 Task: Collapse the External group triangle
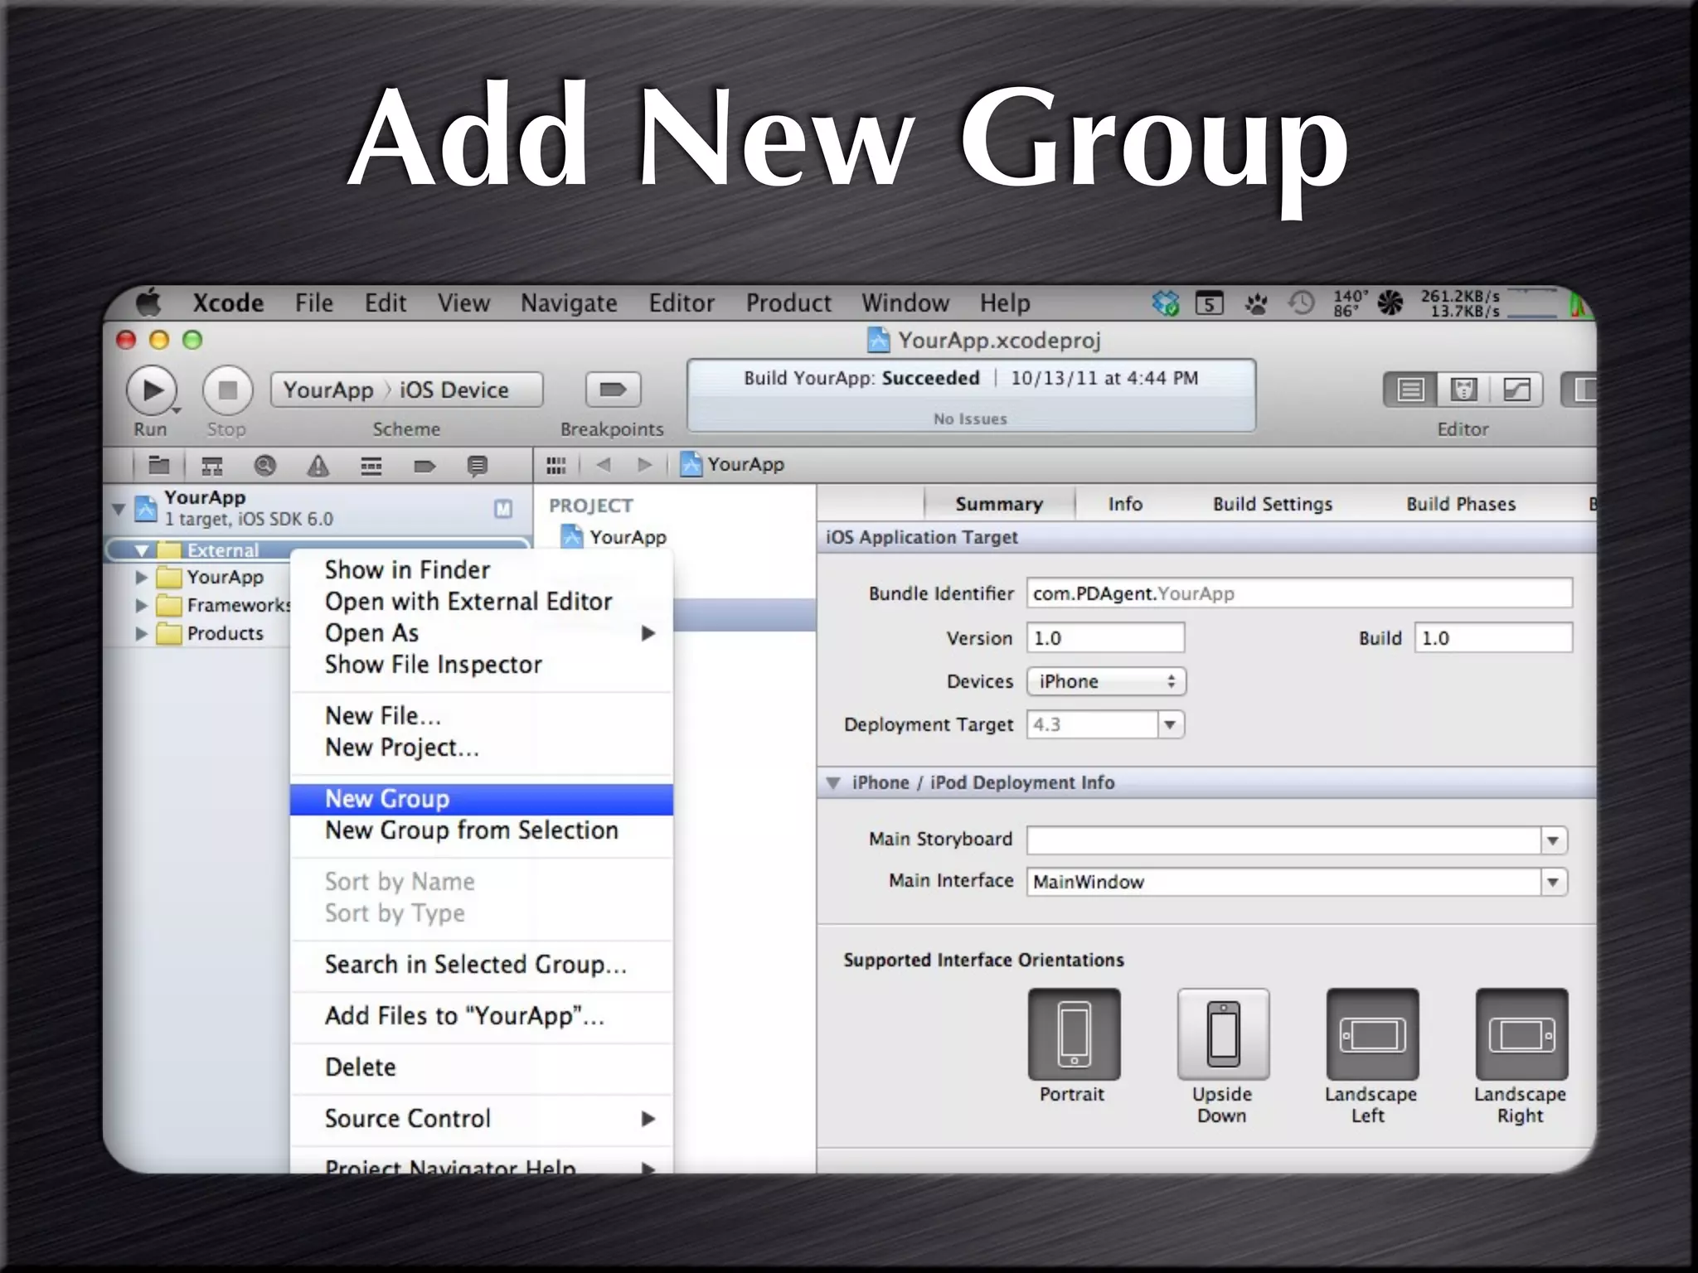pyautogui.click(x=142, y=550)
